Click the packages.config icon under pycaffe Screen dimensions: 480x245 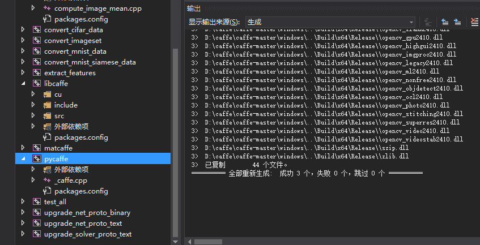[x=47, y=191]
